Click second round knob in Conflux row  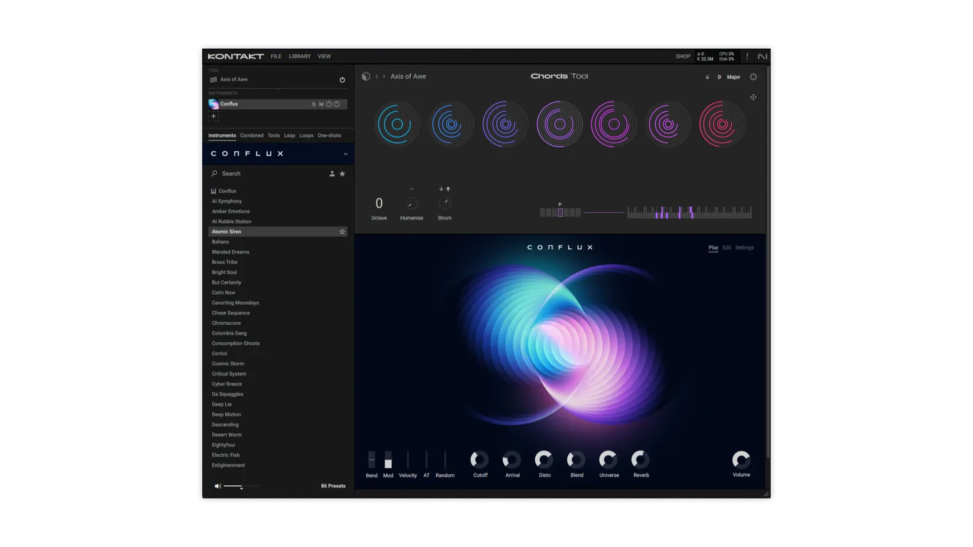click(336, 104)
